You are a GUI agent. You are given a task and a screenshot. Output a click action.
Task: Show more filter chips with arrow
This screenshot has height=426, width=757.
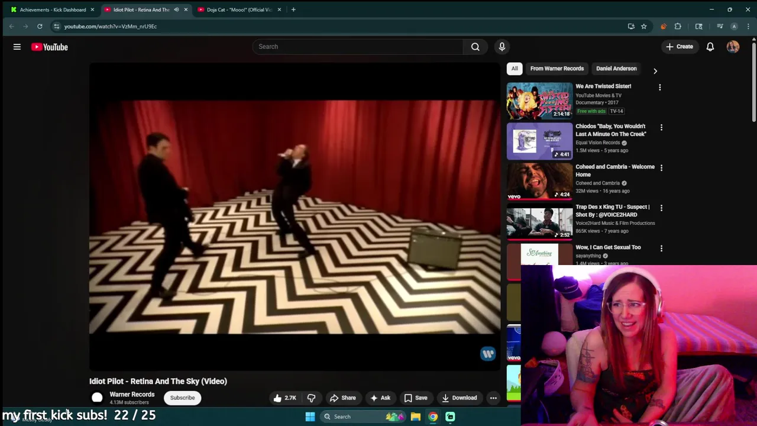click(655, 71)
